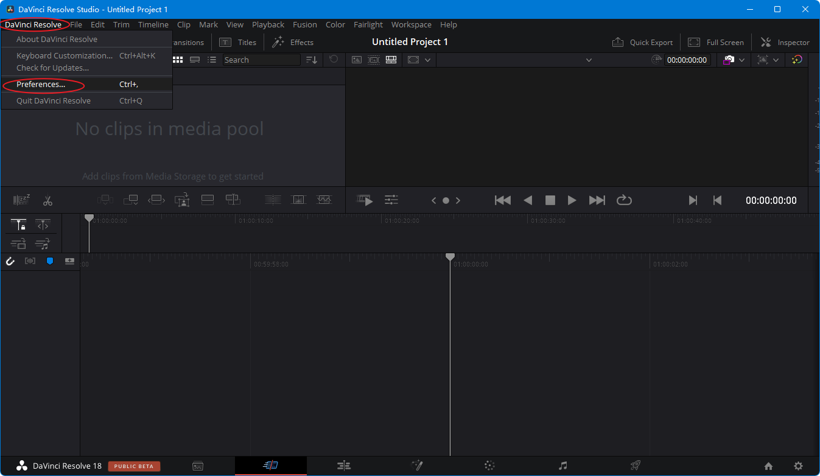Click the Source Overwrite icon
Viewport: 820px width, 476px height.
pyautogui.click(x=233, y=200)
